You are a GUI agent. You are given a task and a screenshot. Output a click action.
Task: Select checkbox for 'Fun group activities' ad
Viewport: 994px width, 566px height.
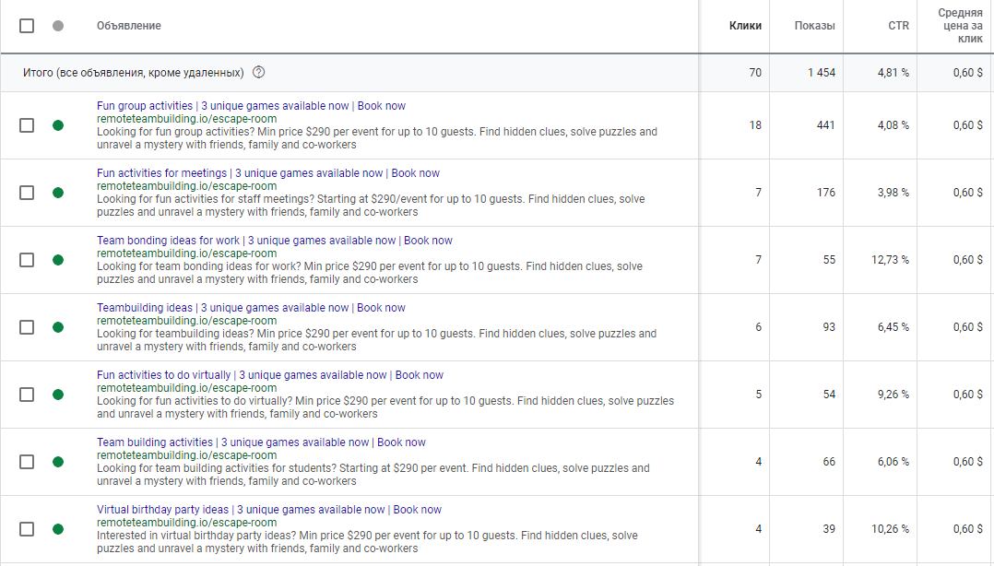pos(27,125)
